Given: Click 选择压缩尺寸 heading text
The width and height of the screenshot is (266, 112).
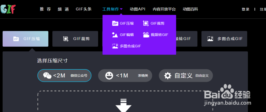Looking at the screenshot, I should [52, 61].
